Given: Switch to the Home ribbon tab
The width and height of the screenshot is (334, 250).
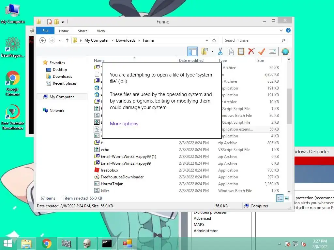Looking at the screenshot, I should click(64, 31).
